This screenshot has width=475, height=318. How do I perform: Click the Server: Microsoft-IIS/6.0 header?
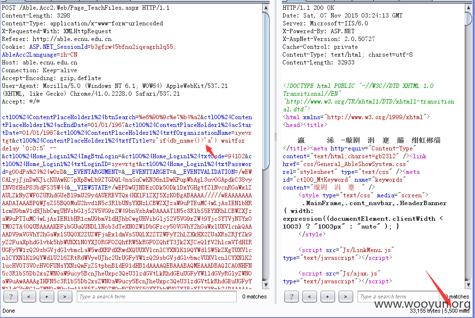point(325,23)
